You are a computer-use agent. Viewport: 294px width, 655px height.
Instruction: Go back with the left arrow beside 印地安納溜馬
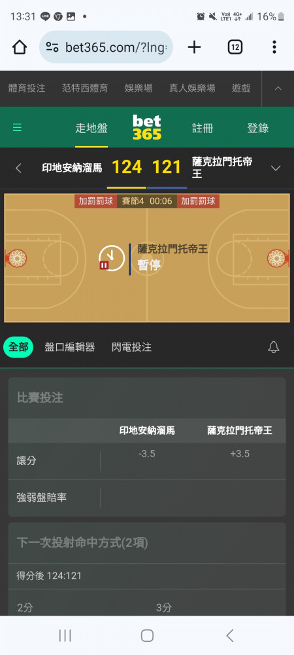point(18,168)
